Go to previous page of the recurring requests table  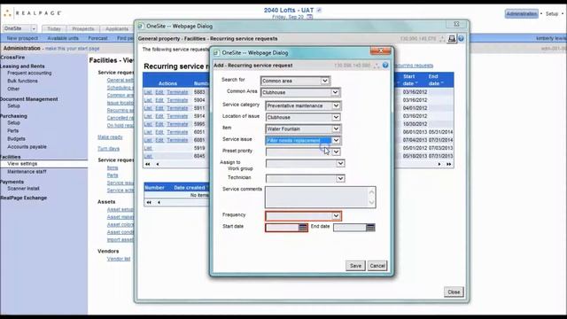(x=158, y=164)
